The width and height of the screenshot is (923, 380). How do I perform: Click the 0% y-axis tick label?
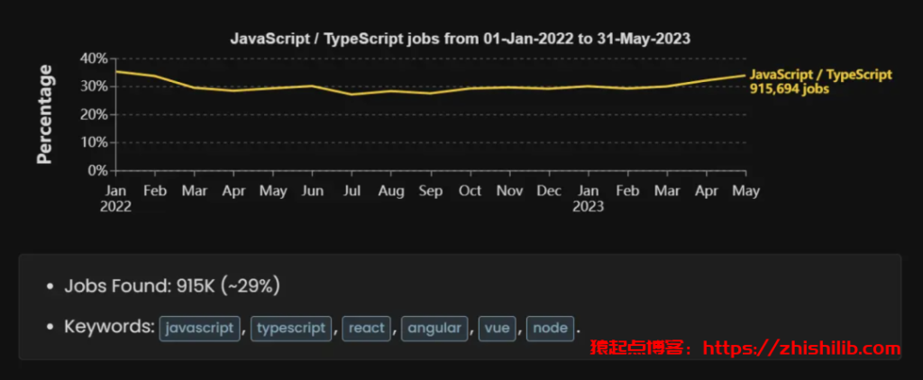pos(97,170)
